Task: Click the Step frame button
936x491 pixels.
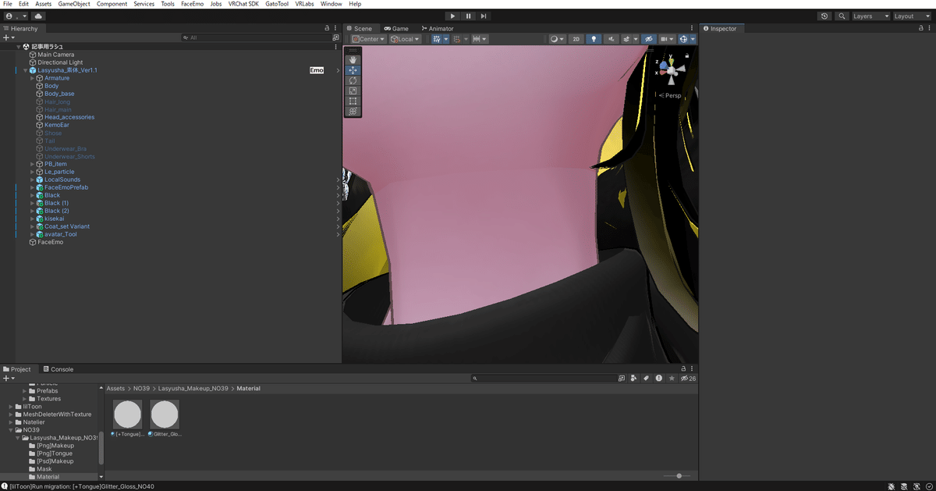Action: point(484,16)
